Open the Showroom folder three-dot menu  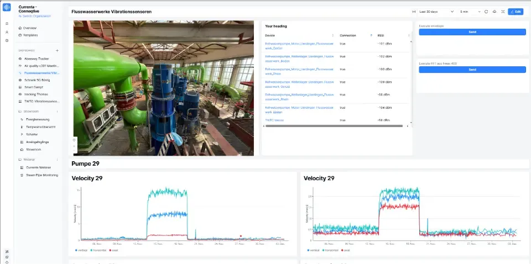pos(57,111)
